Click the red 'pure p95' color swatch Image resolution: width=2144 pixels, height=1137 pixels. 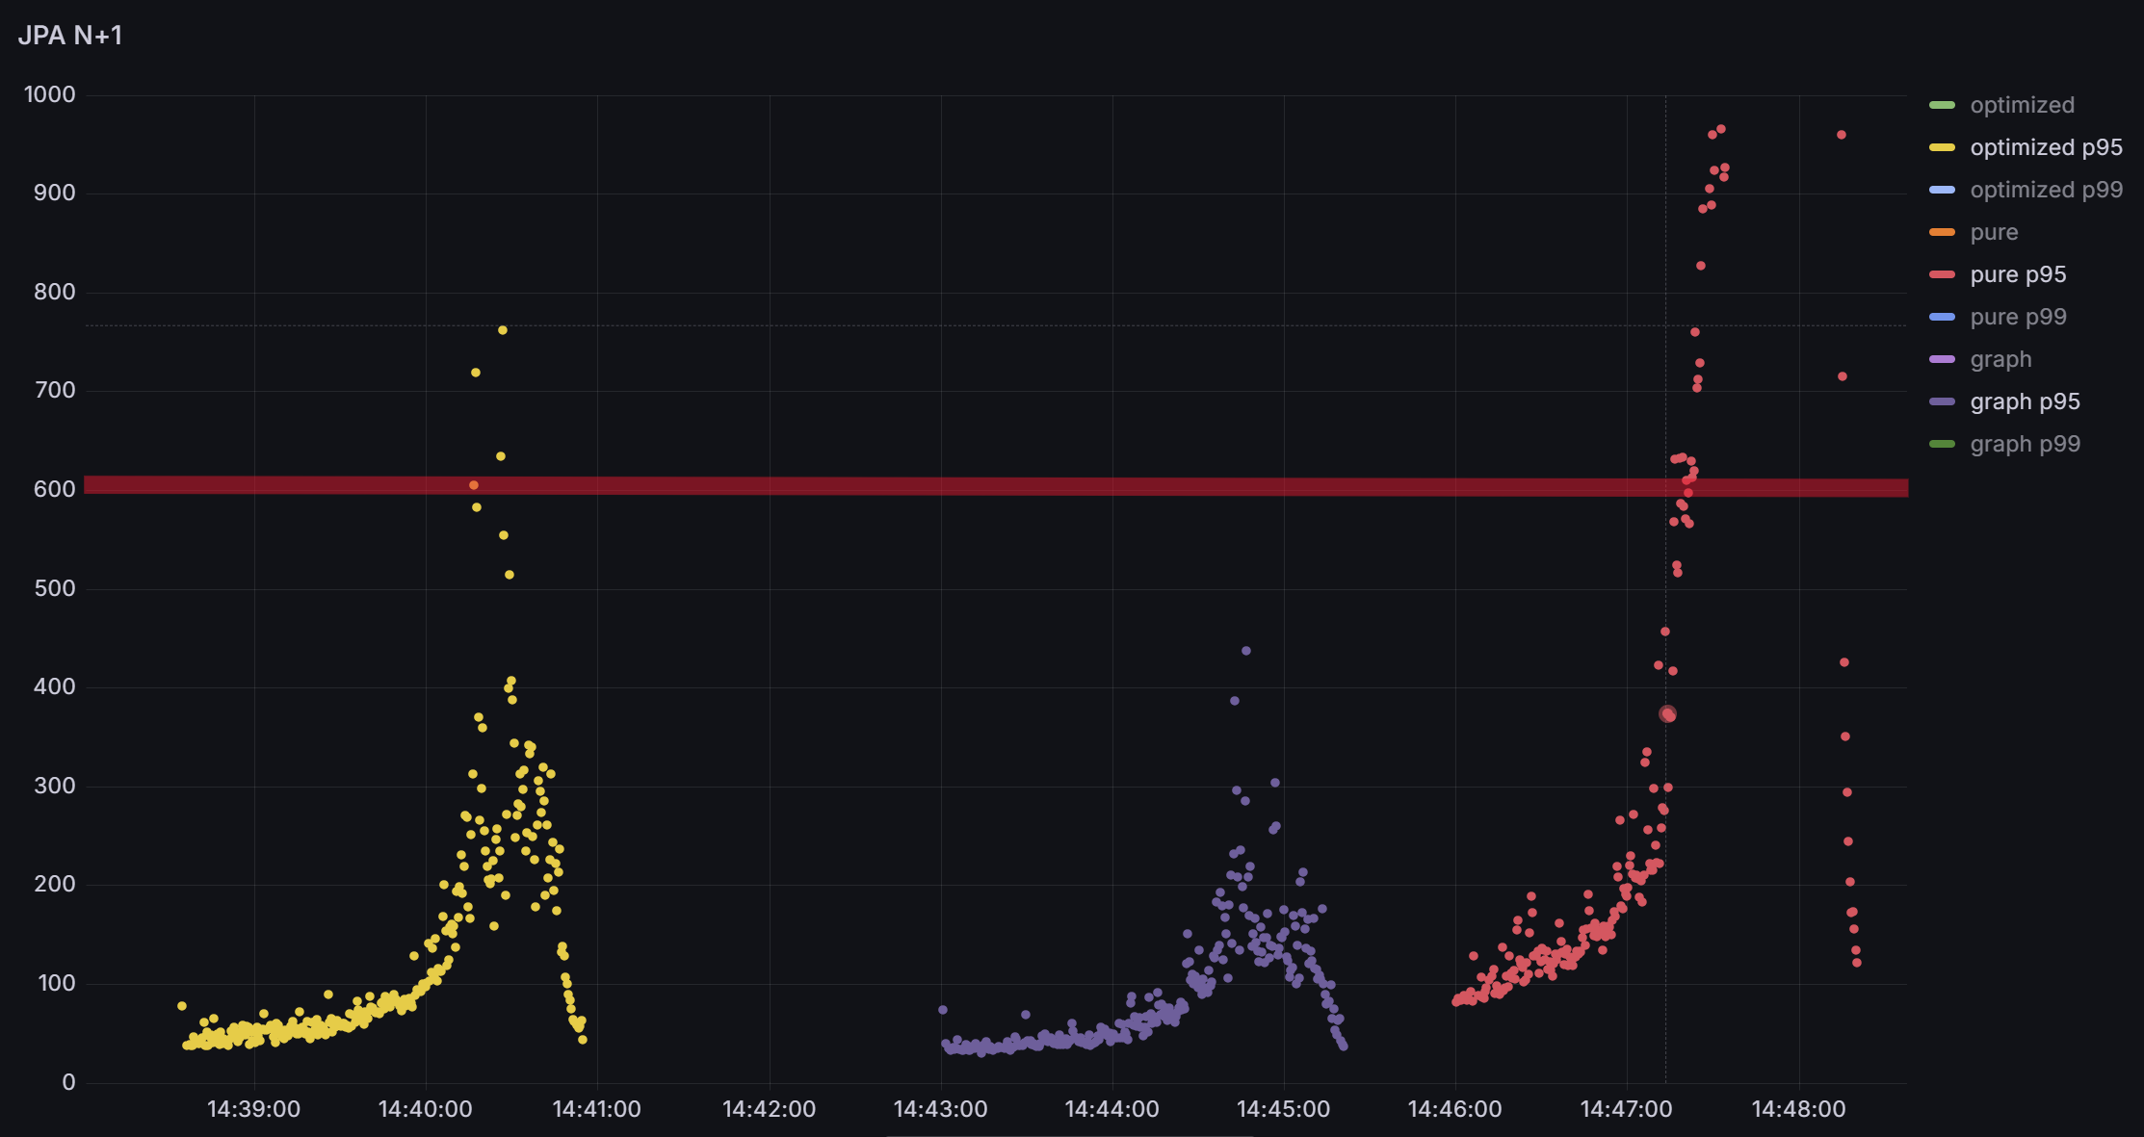tap(1942, 274)
